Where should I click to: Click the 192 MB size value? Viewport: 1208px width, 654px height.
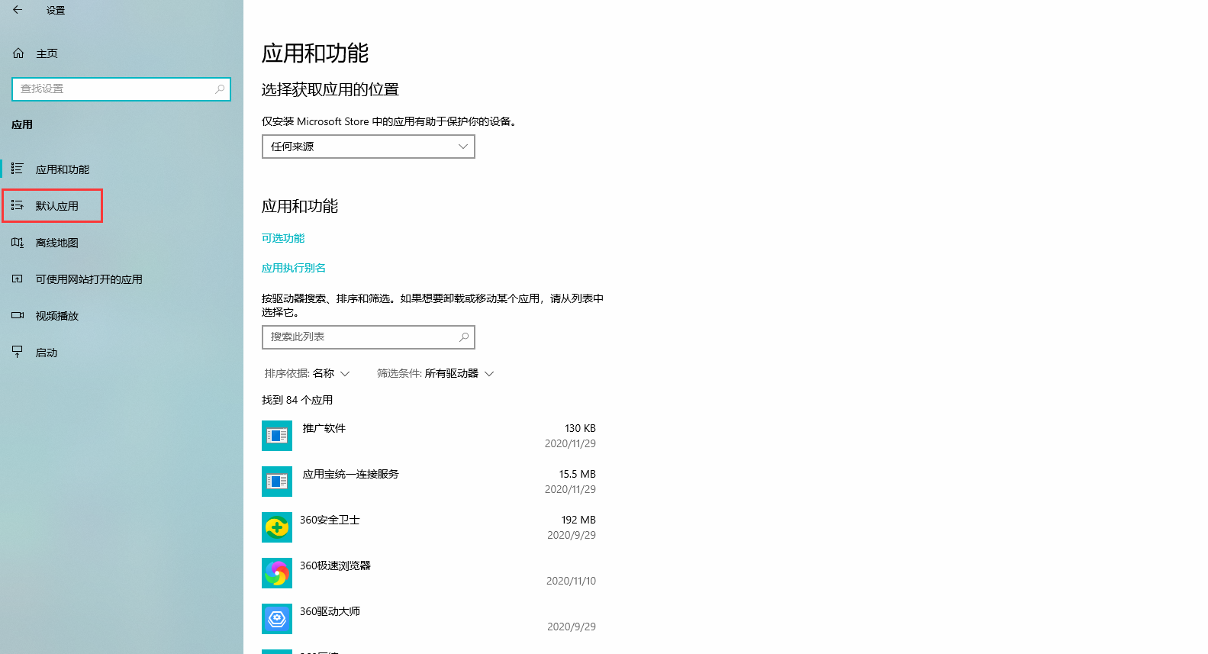click(578, 520)
